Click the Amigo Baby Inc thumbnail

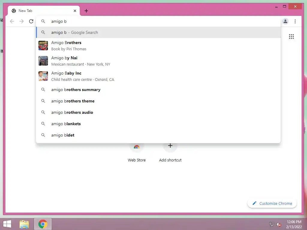43,76
